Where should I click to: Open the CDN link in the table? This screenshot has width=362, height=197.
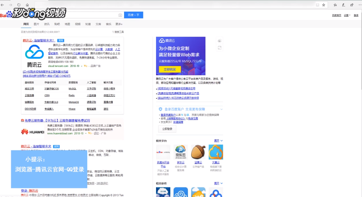tap(47, 95)
